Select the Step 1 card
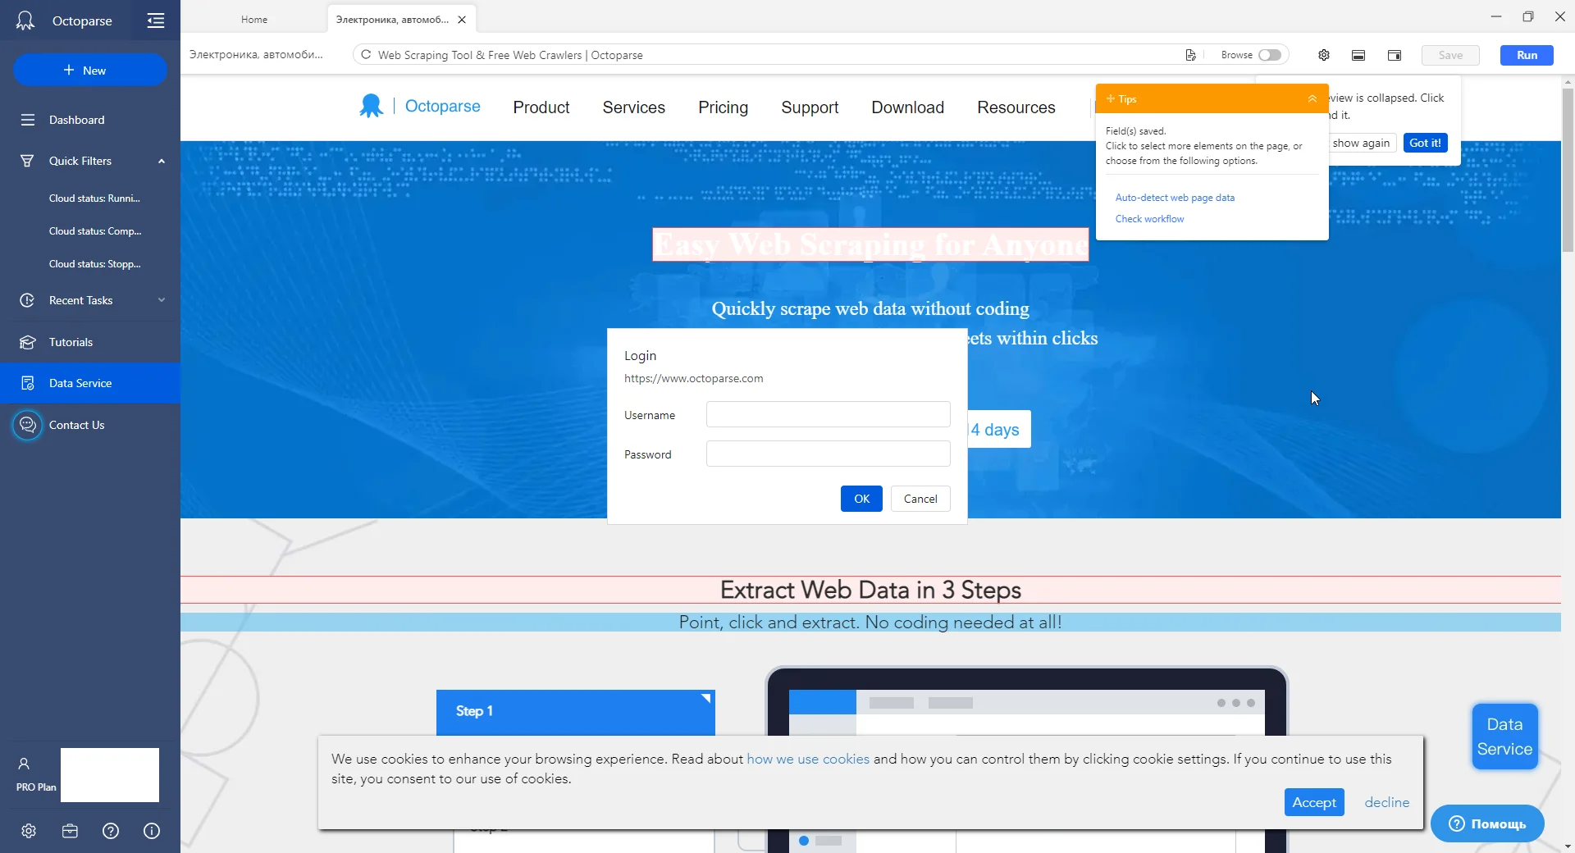Viewport: 1575px width, 853px height. pyautogui.click(x=575, y=712)
